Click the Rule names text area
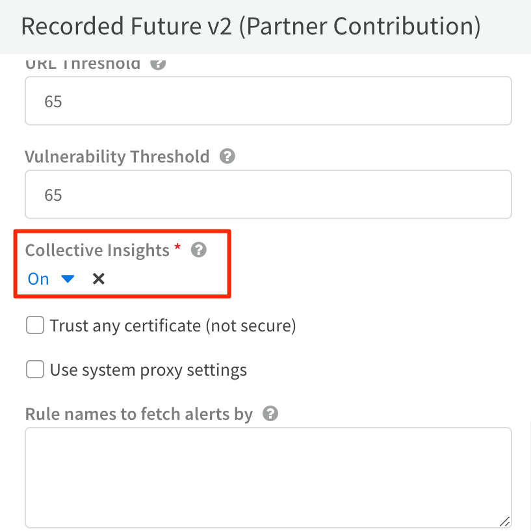The image size is (531, 531). click(268, 477)
